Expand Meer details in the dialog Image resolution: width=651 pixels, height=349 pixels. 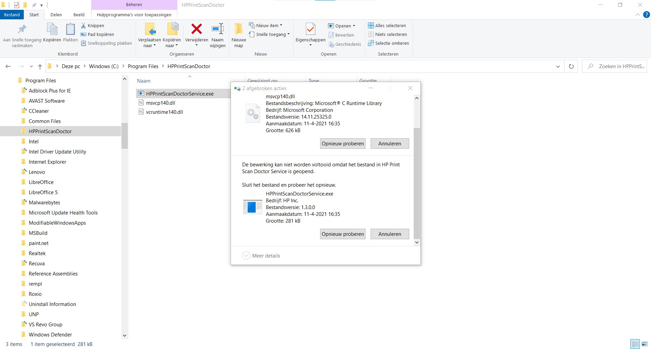pos(261,255)
